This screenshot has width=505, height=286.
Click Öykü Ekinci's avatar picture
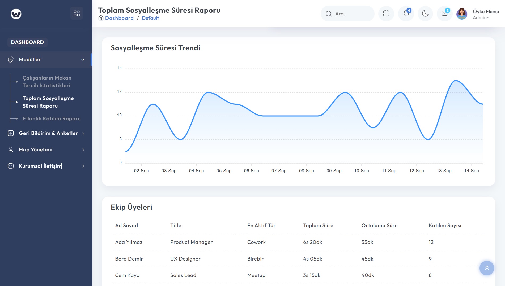click(x=462, y=14)
